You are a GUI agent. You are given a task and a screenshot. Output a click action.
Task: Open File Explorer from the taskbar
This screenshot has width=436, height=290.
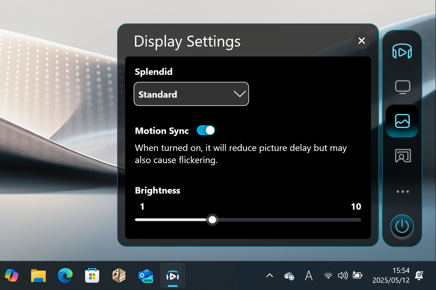[x=38, y=276]
